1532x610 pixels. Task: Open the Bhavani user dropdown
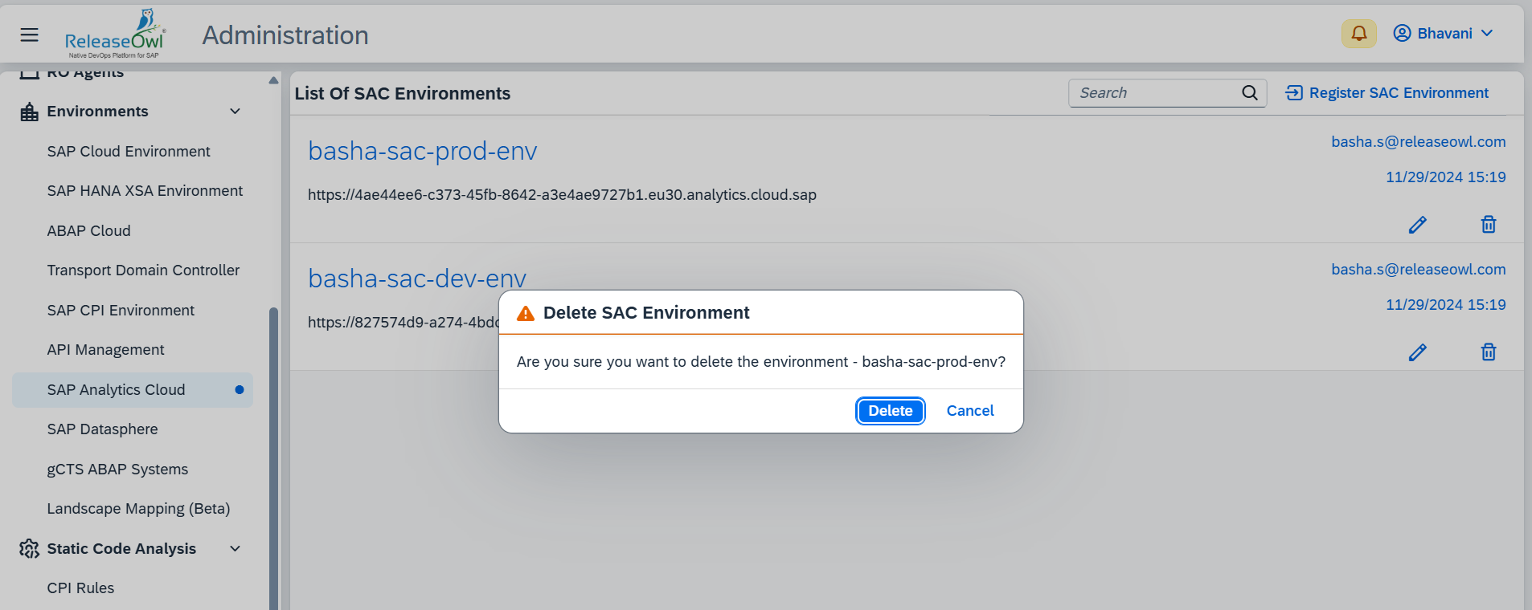[1444, 34]
